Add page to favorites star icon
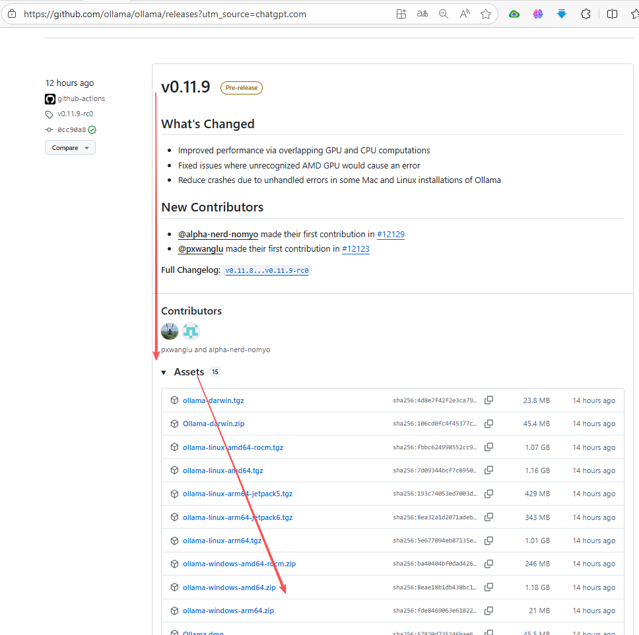 click(486, 15)
